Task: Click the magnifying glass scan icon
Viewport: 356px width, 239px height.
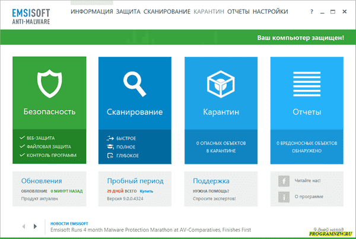Action: [x=135, y=83]
